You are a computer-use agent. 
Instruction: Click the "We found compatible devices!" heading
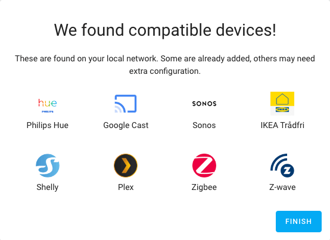pyautogui.click(x=165, y=30)
